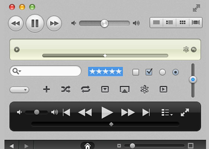The width and height of the screenshot is (209, 149).
Task: Click the rewind button in the top controls
Action: tap(16, 23)
